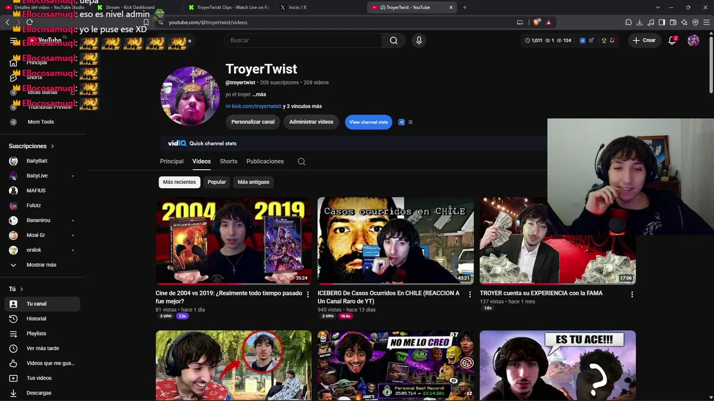
Task: Open the browser extensions puzzle icon
Action: click(629, 22)
